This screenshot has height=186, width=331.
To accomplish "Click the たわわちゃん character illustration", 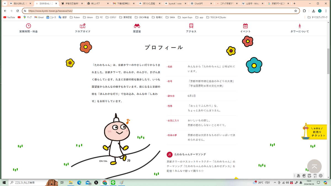I will 117,139.
